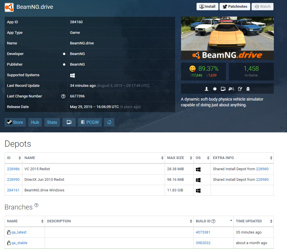This screenshot has height=249, width=287.
Task: Click the bug icon in feature bar
Action: [248, 89]
